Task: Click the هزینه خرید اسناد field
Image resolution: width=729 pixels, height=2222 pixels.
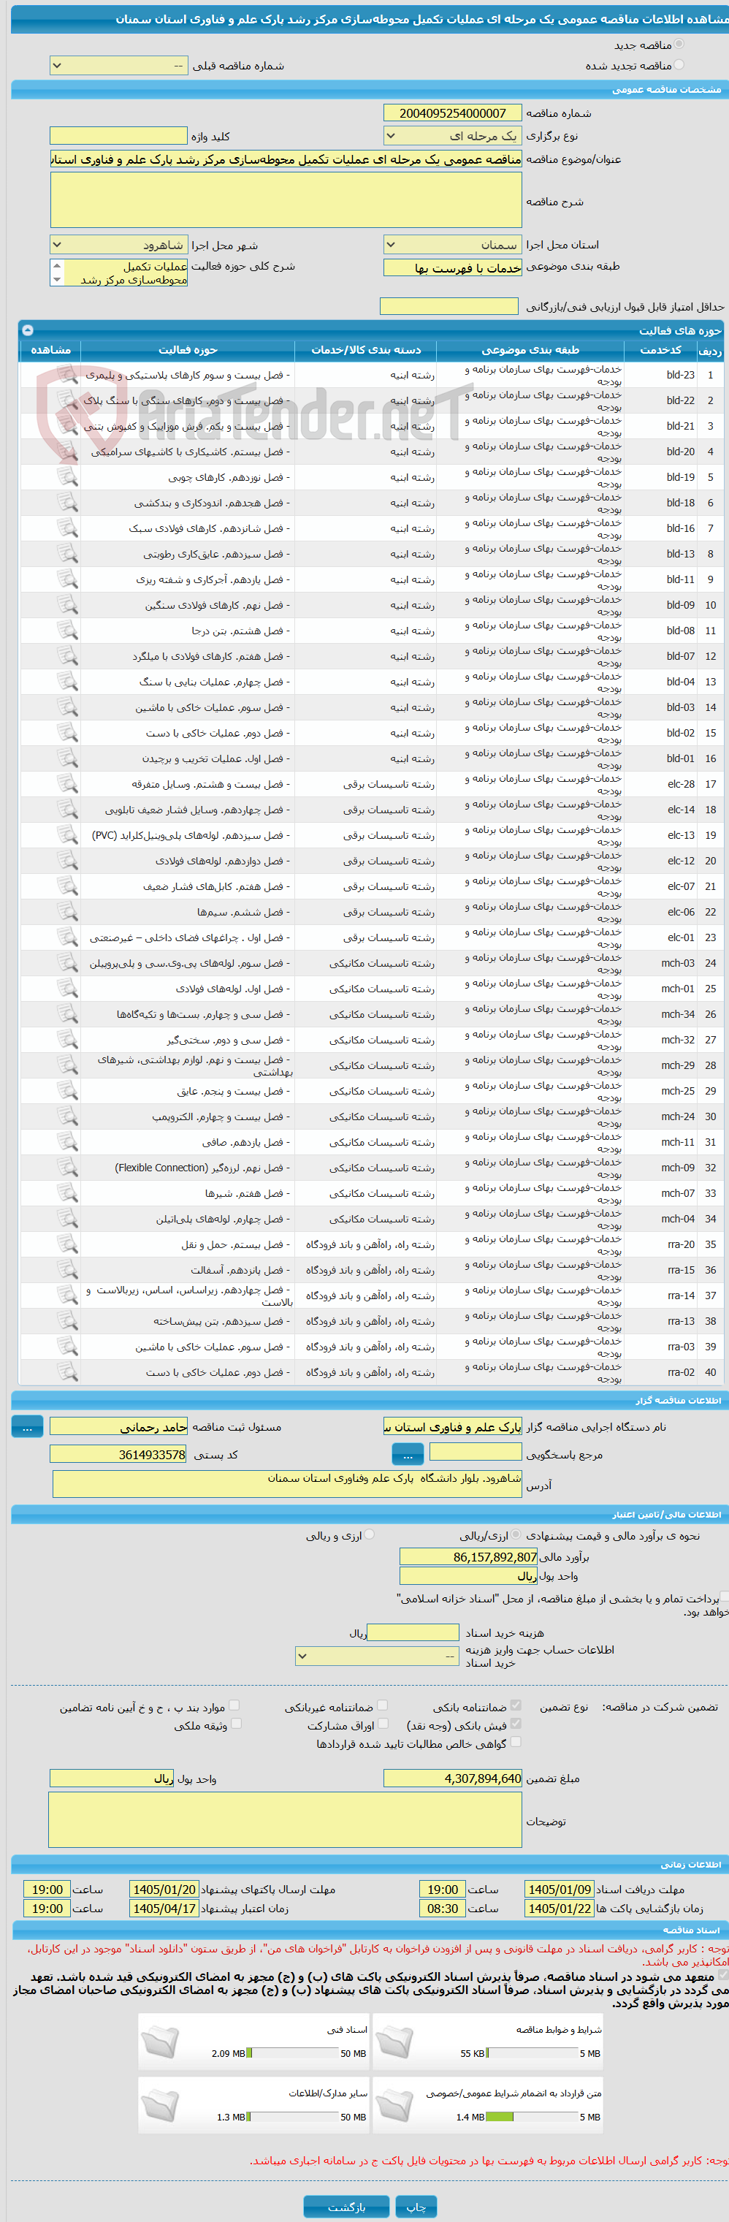Action: [x=413, y=1632]
